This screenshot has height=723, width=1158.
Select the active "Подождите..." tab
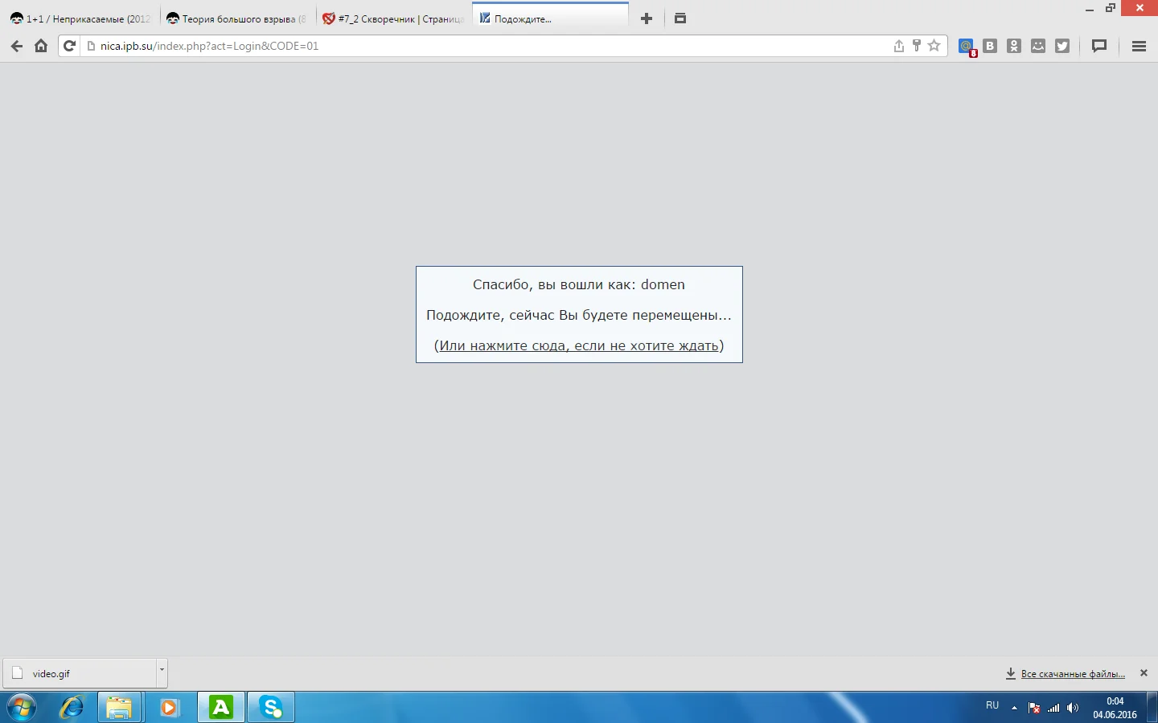pos(550,18)
